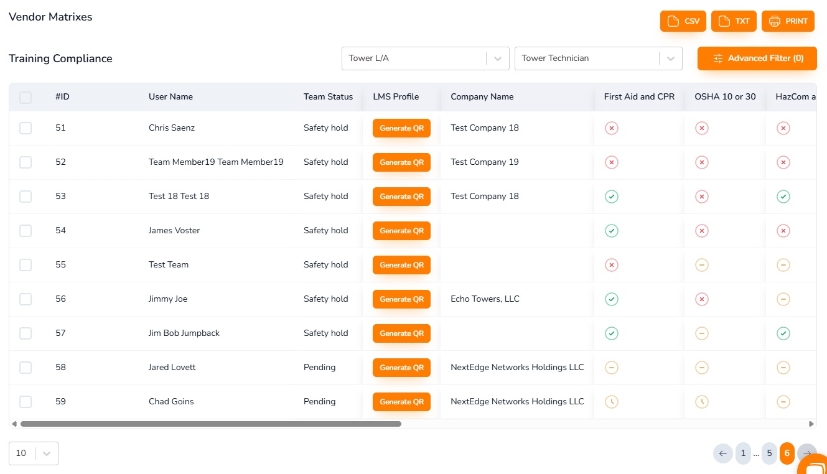Click the TXT export icon
Screen dimensions: 827x474
[x=724, y=21]
